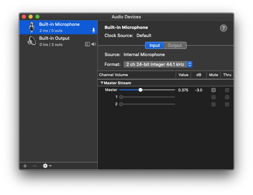Click the minus icon to remove device

coord(34,166)
